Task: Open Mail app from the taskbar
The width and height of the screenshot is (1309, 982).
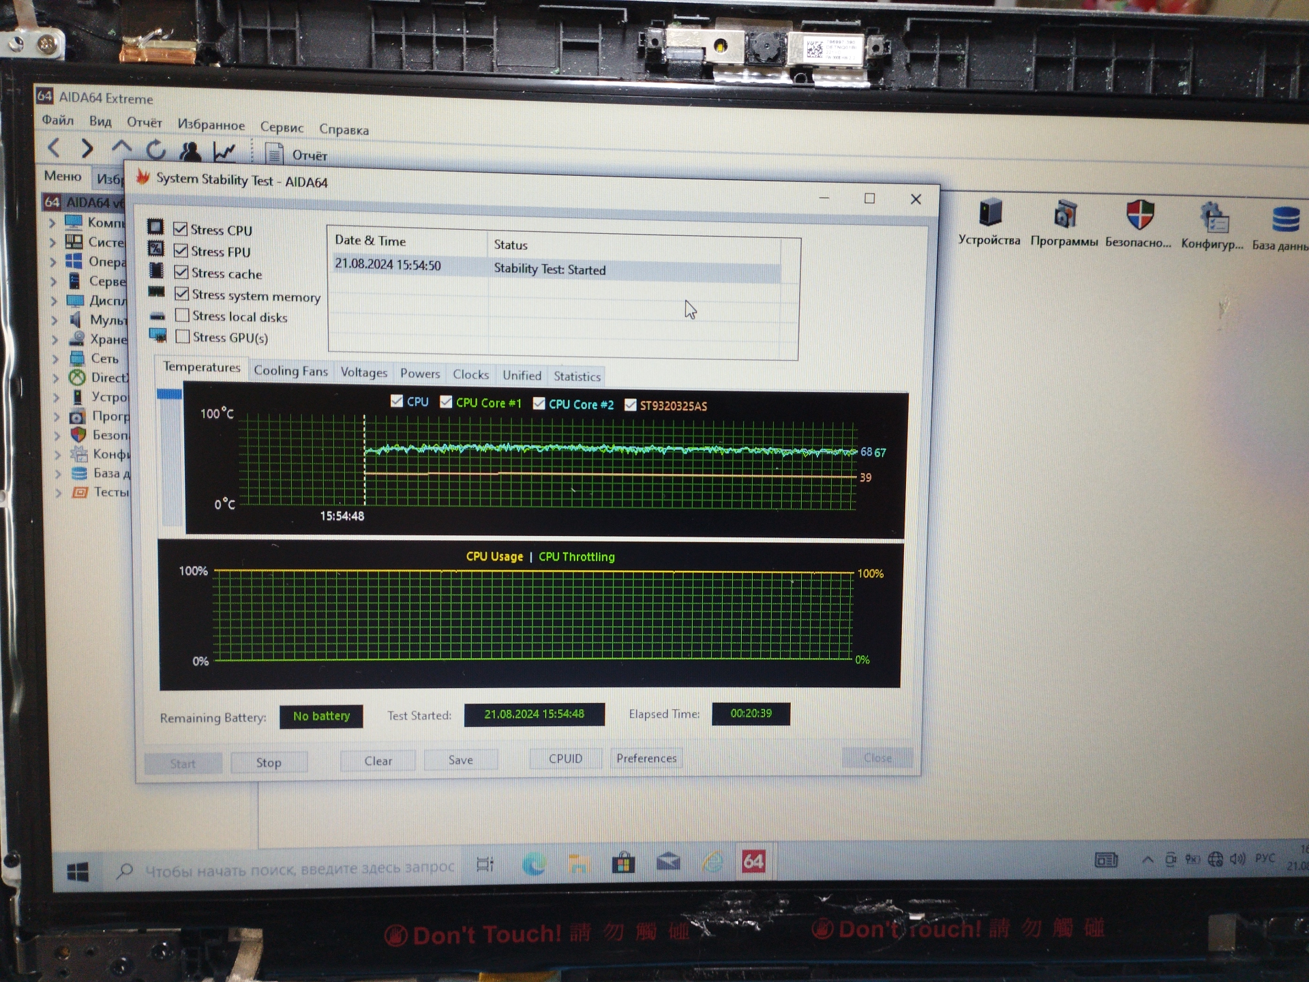Action: (x=668, y=862)
